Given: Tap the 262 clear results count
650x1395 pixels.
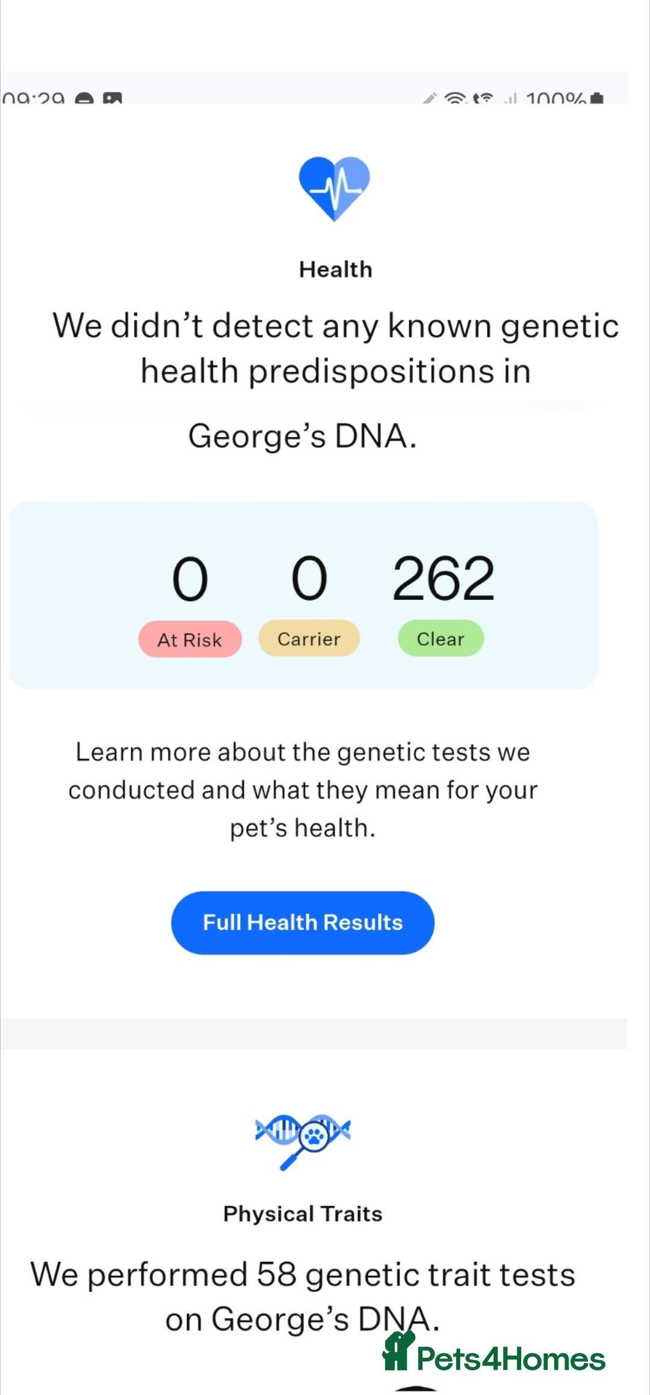Looking at the screenshot, I should click(x=444, y=578).
